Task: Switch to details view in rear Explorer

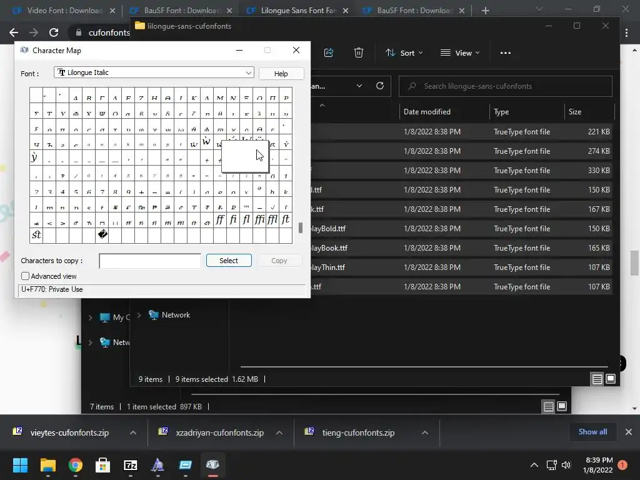Action: (x=548, y=406)
